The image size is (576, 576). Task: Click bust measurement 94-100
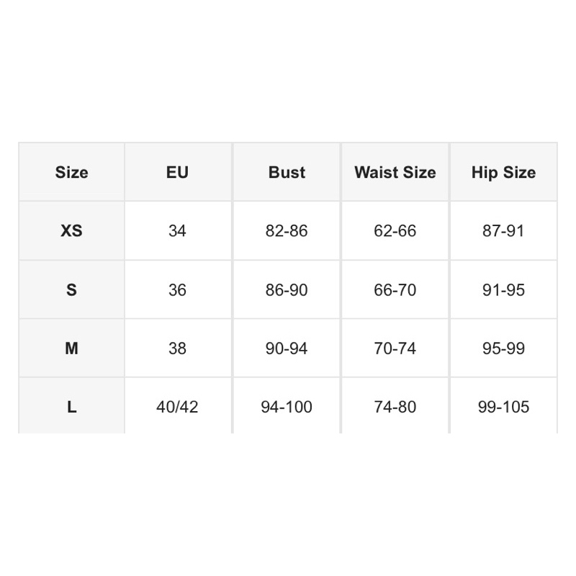pyautogui.click(x=287, y=407)
